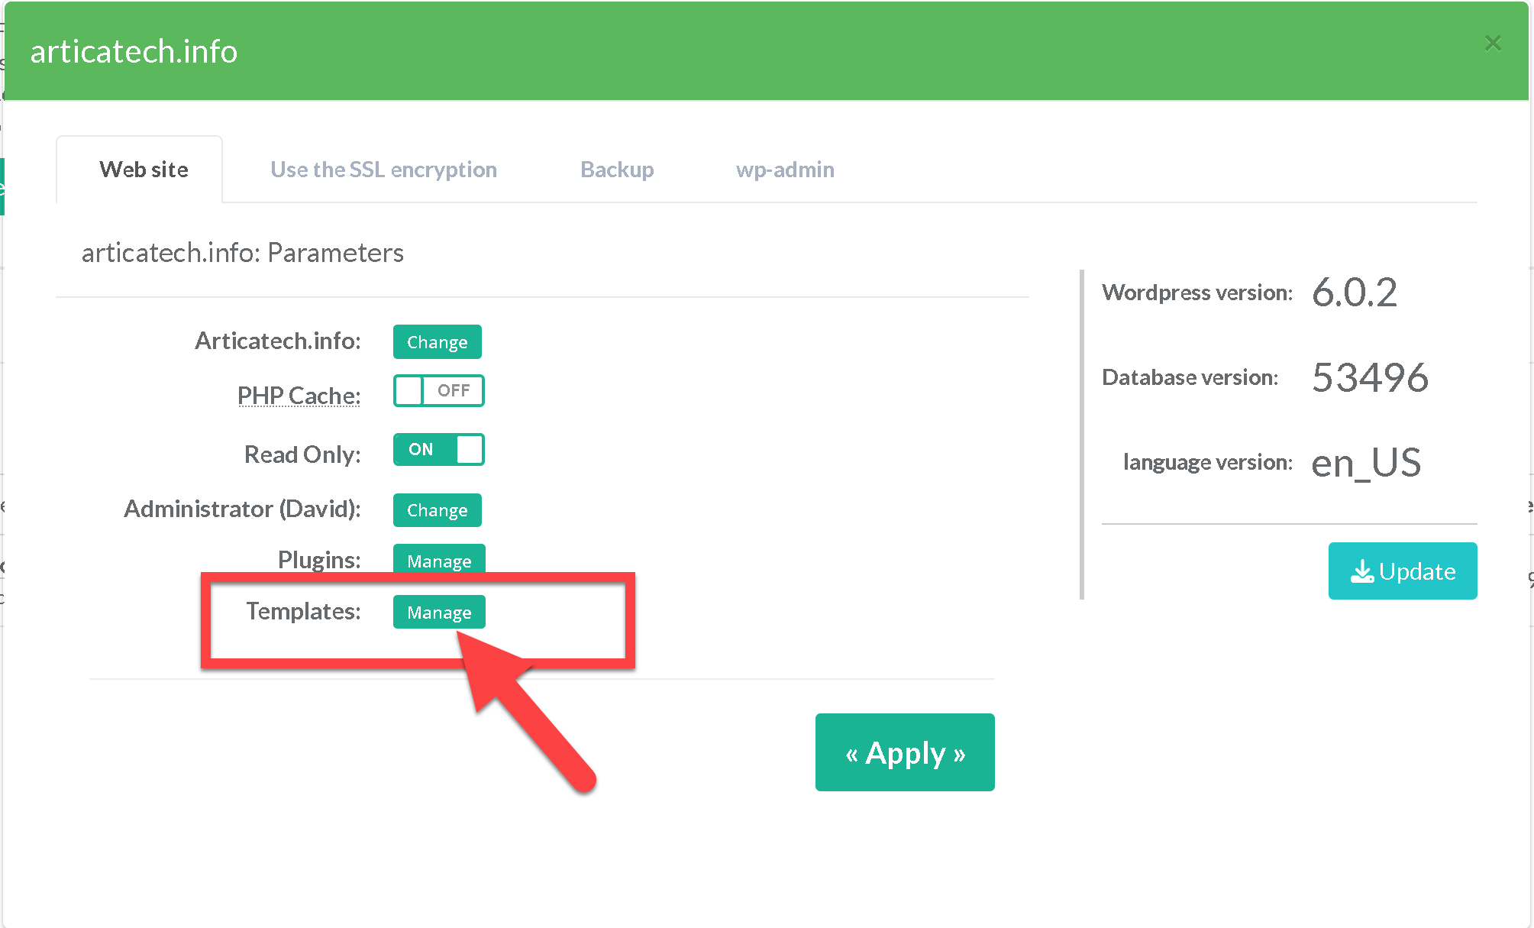Open the Use the SSL encryption tab

click(383, 170)
